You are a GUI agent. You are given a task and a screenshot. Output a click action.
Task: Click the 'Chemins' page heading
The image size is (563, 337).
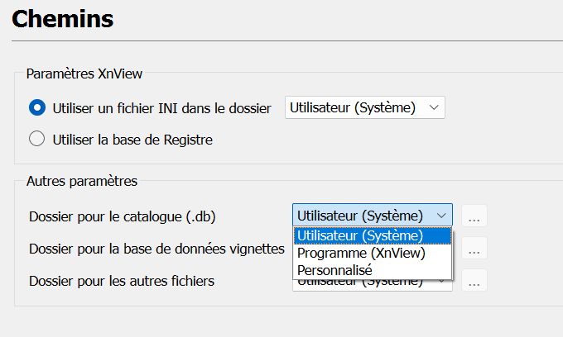click(63, 18)
